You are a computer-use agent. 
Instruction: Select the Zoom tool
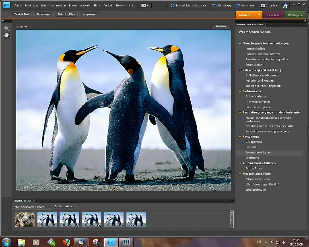click(6, 29)
